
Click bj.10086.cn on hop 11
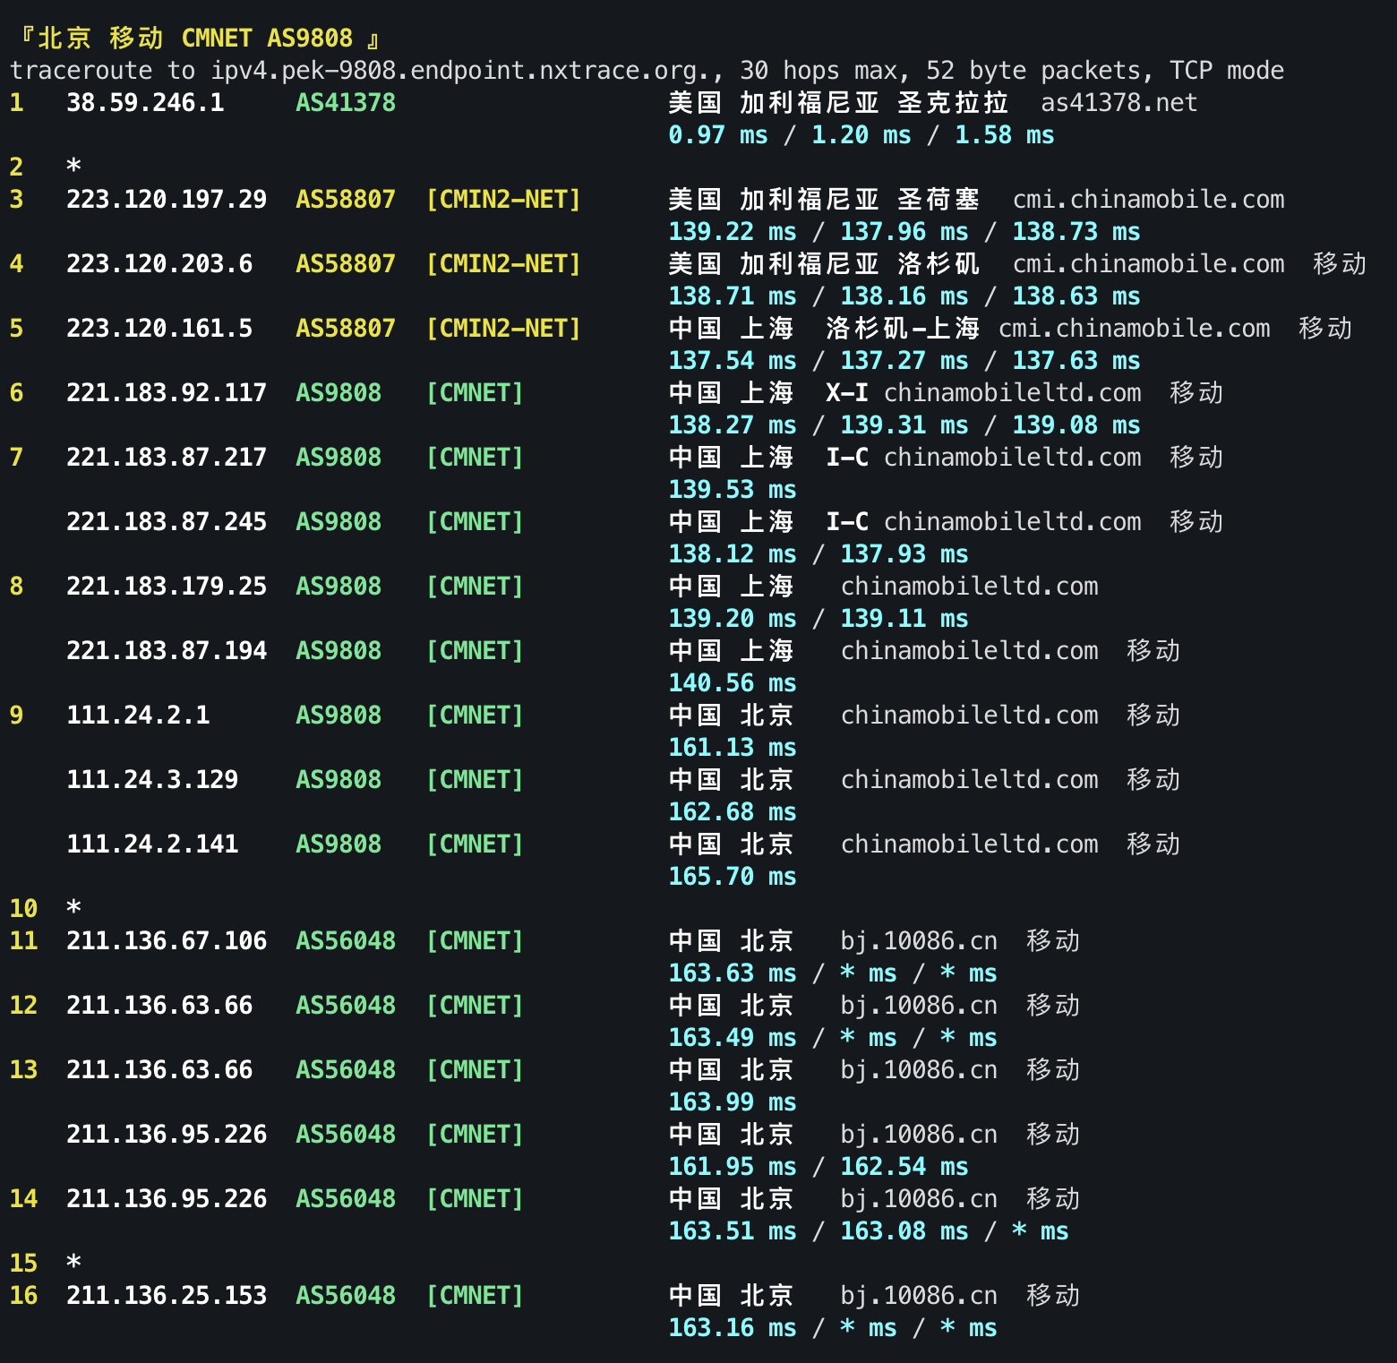pyautogui.click(x=919, y=941)
